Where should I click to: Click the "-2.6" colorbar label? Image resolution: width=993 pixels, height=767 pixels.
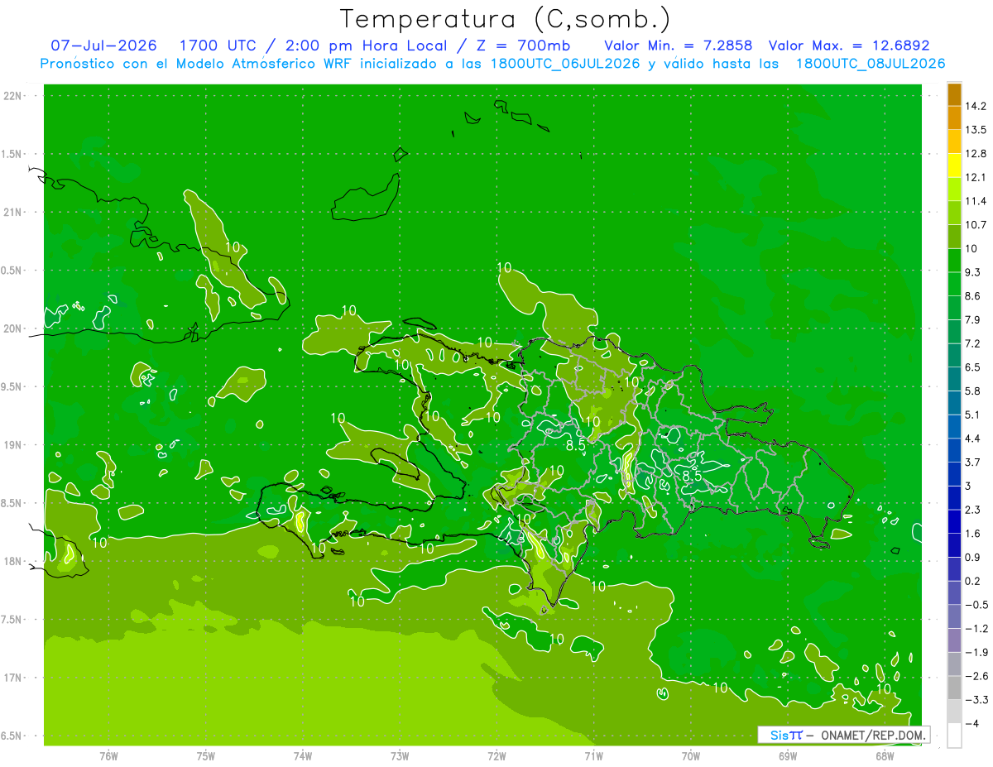[x=976, y=676]
